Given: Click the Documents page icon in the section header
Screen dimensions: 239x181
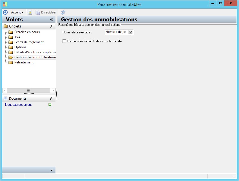Looking at the screenshot, I should click(x=6, y=98).
